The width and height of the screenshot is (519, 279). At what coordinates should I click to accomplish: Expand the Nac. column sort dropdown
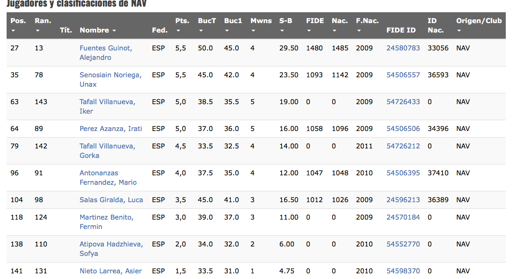coord(335,31)
